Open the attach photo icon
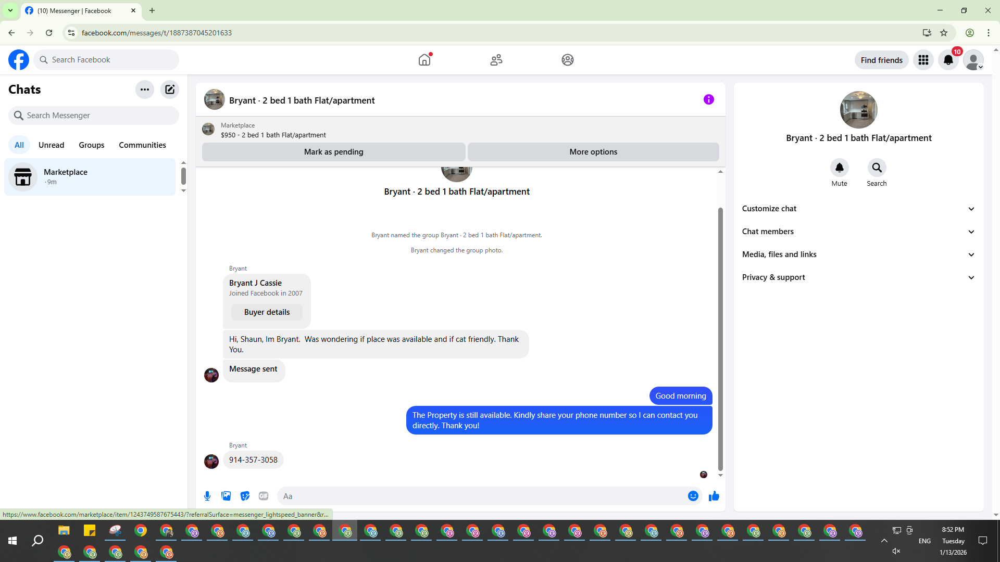 [226, 496]
